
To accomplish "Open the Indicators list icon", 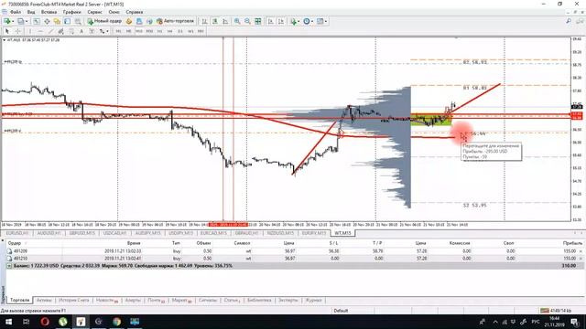I will click(293, 21).
